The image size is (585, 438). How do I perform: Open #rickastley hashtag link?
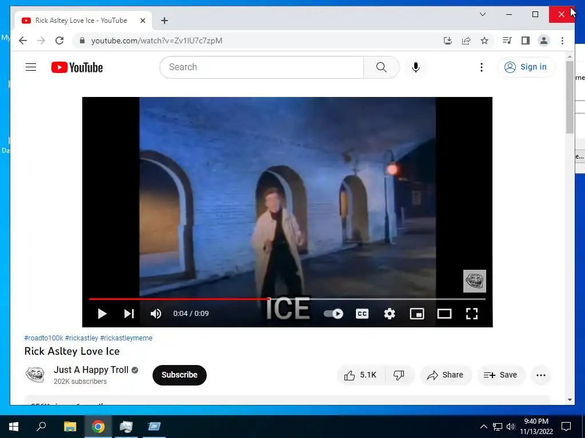81,338
